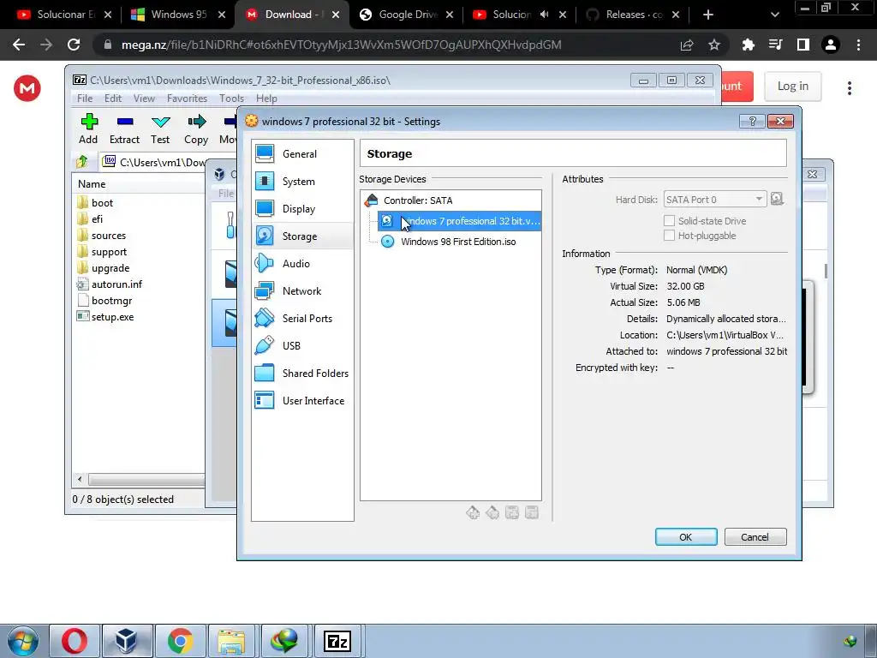Click Copy in 7-Zip toolbar
The image size is (877, 658).
[x=196, y=129]
